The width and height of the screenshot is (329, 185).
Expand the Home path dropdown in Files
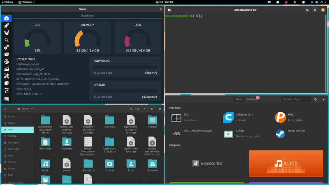[32, 109]
